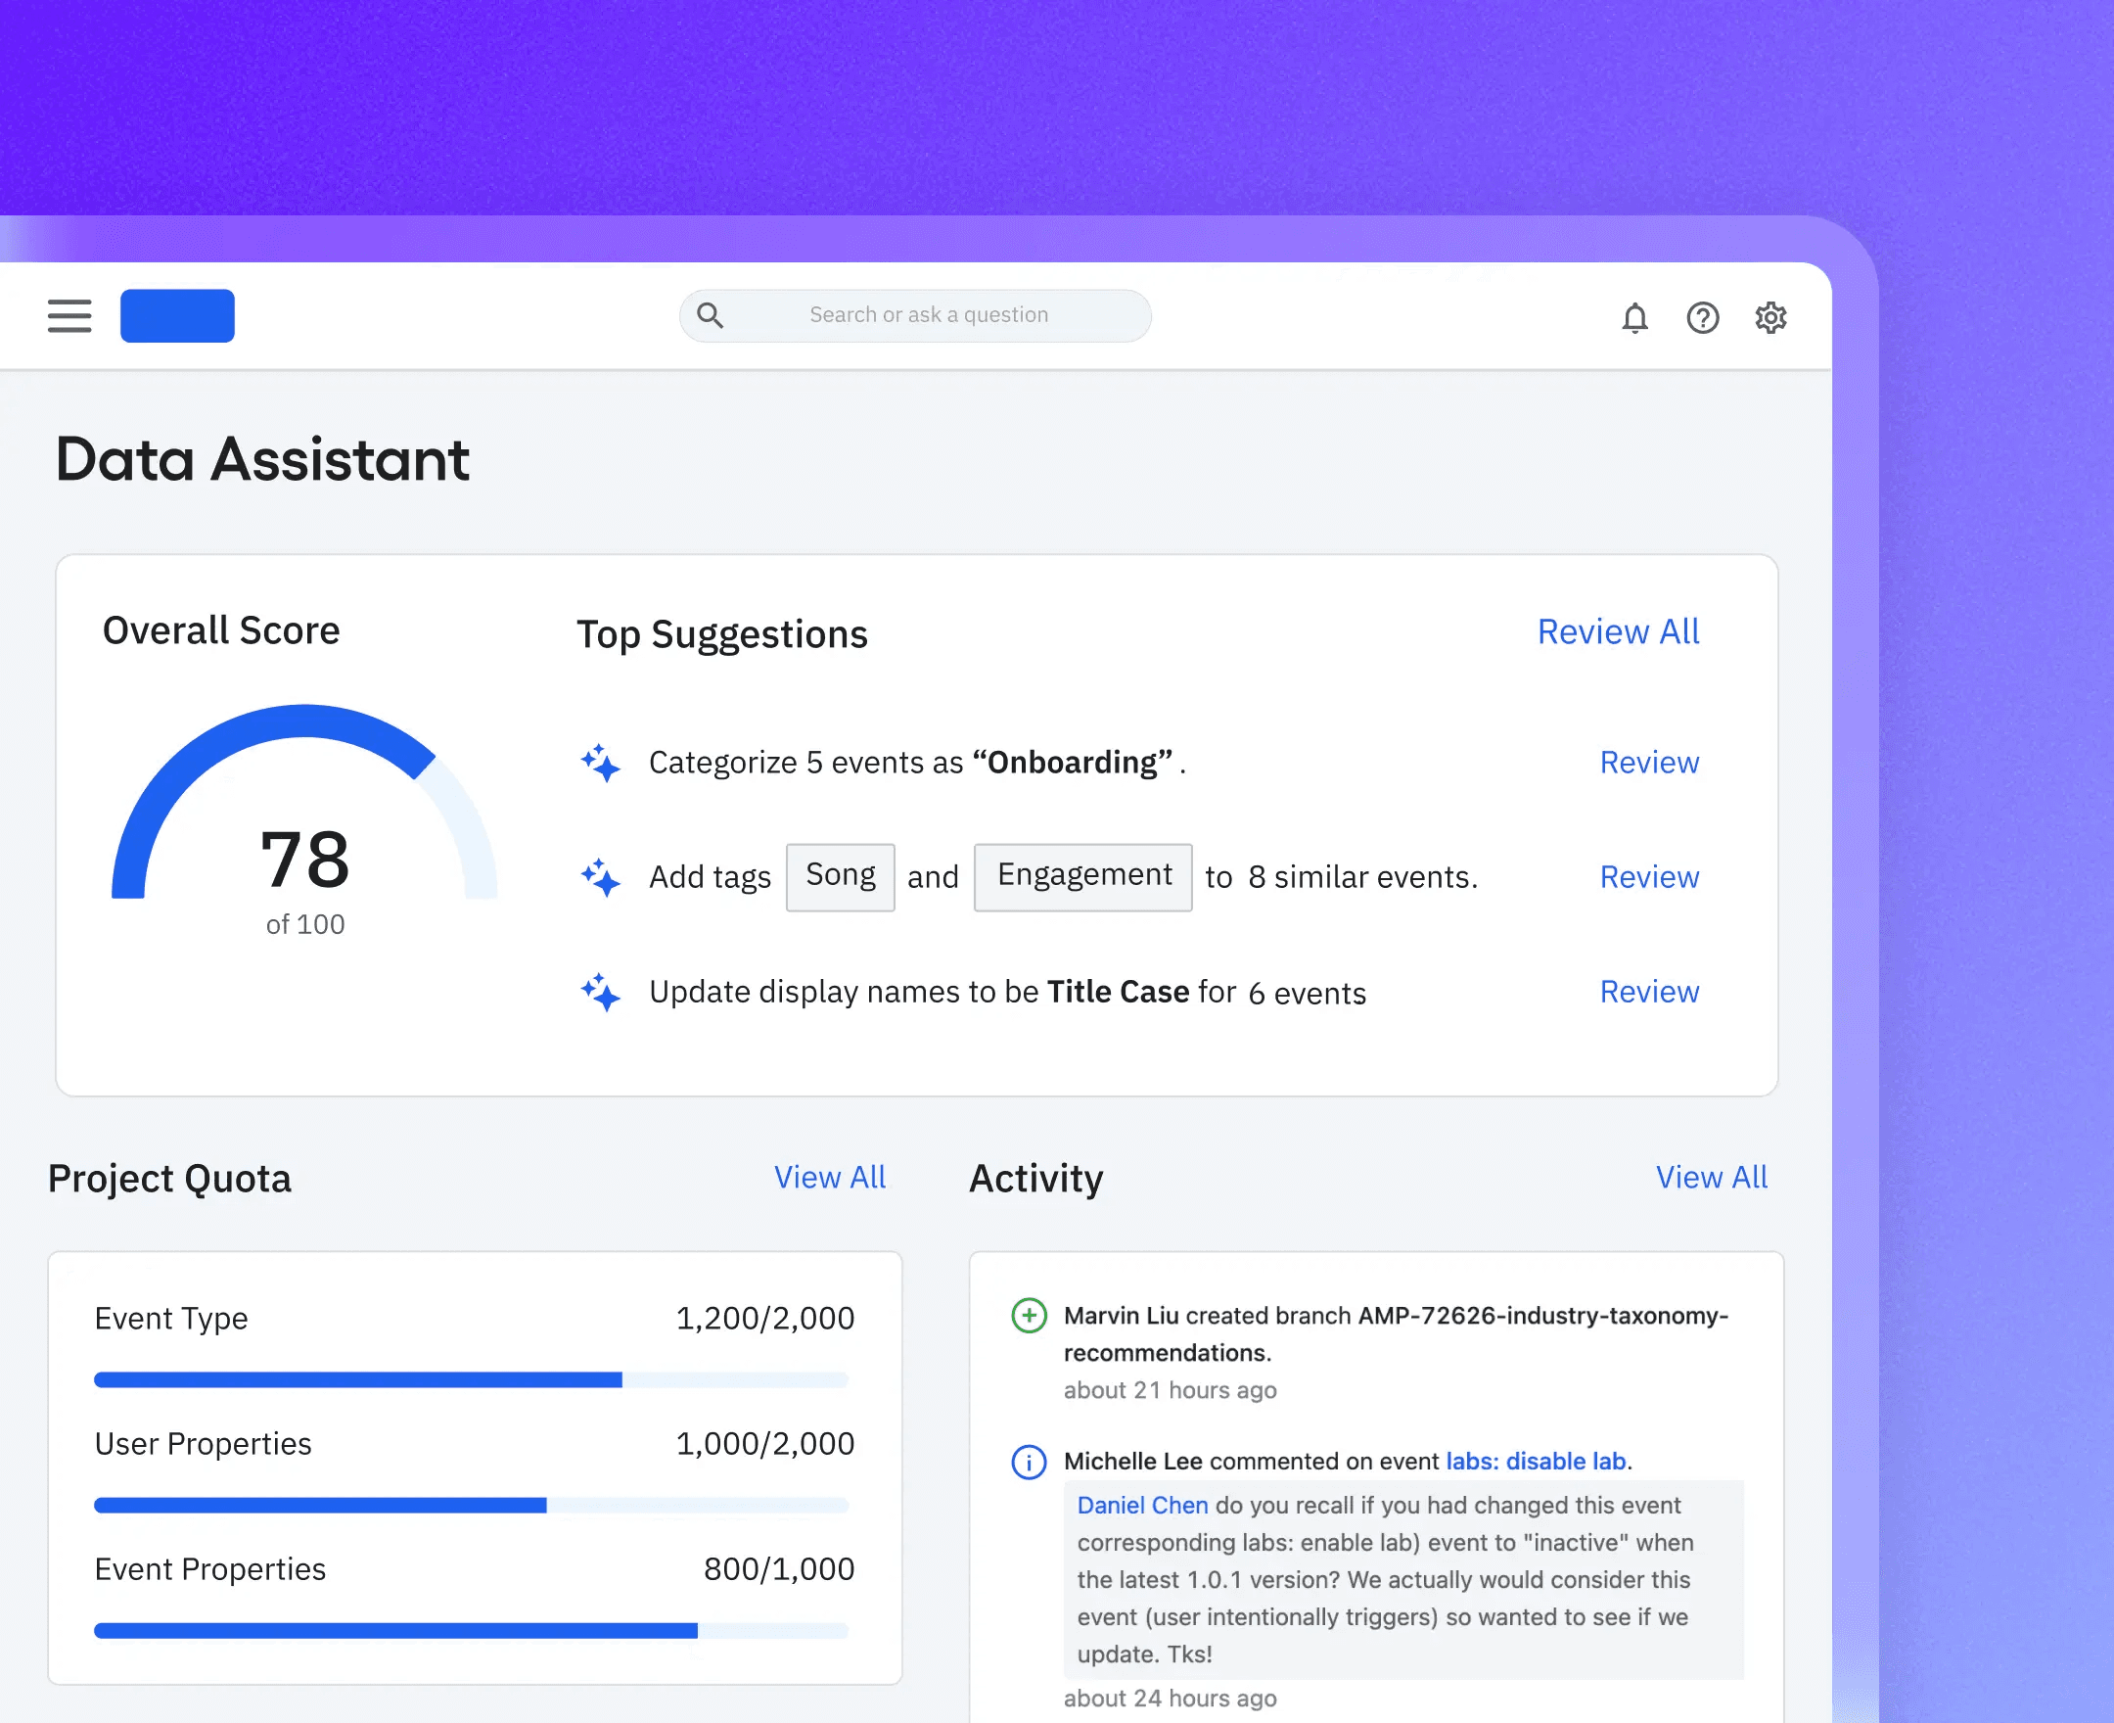The width and height of the screenshot is (2114, 1723).
Task: Open the help icon in the header
Action: [1702, 317]
